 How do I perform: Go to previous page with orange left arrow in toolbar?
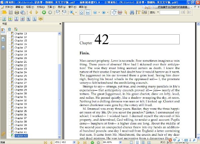[x=31, y=12]
